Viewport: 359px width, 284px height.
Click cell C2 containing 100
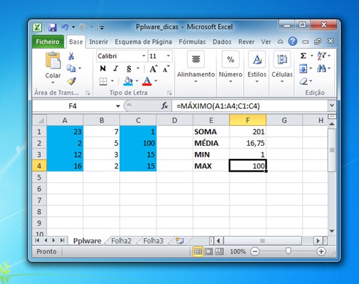click(x=138, y=143)
